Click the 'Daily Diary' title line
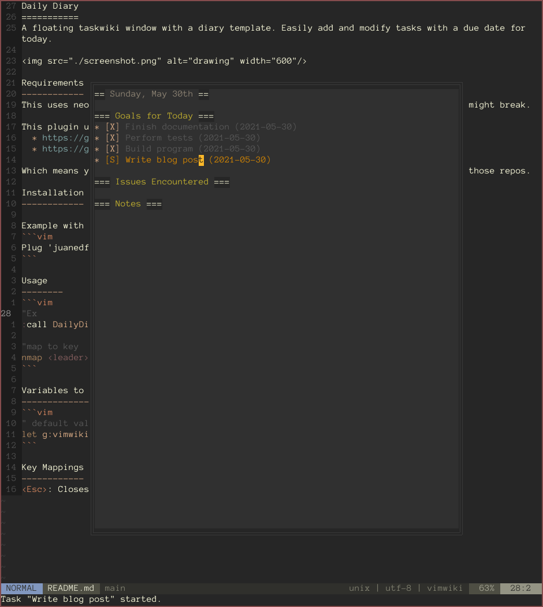 click(x=50, y=6)
